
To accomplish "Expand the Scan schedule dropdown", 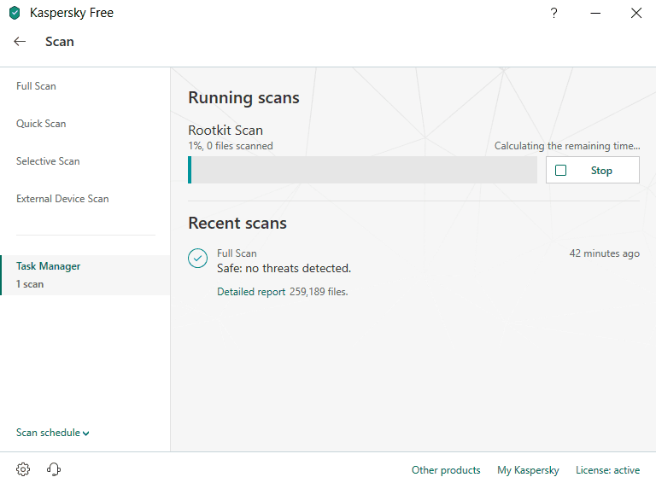I will tap(53, 433).
